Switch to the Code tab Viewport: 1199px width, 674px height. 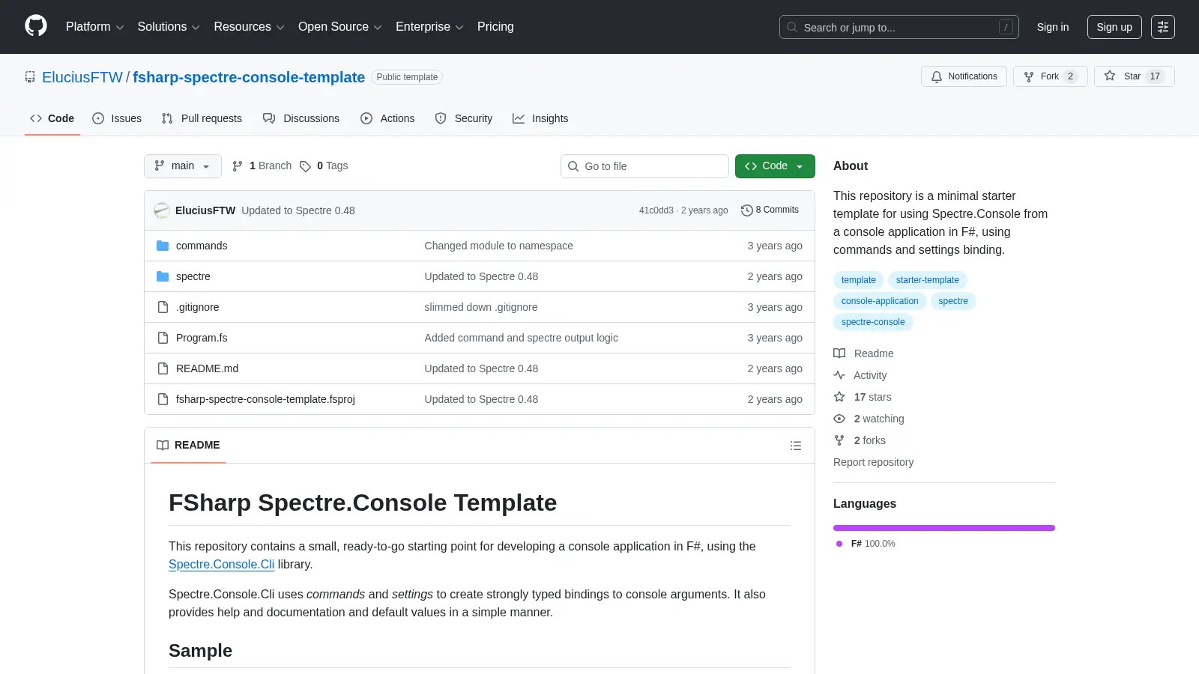coord(52,118)
